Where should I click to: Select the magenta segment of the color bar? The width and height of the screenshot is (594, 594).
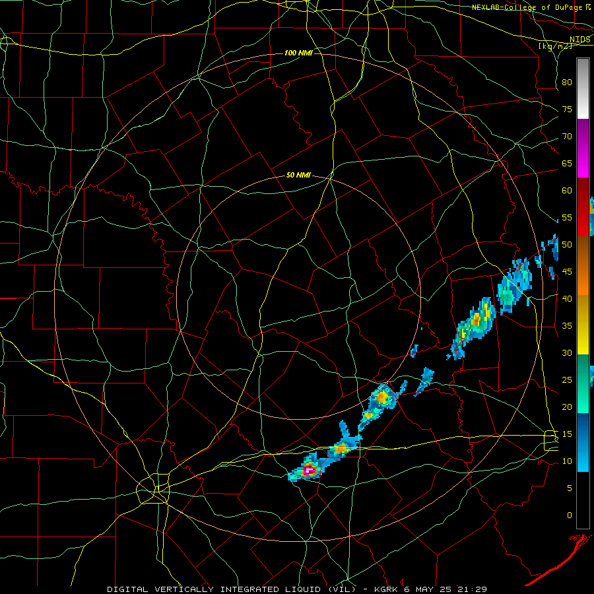[x=583, y=148]
